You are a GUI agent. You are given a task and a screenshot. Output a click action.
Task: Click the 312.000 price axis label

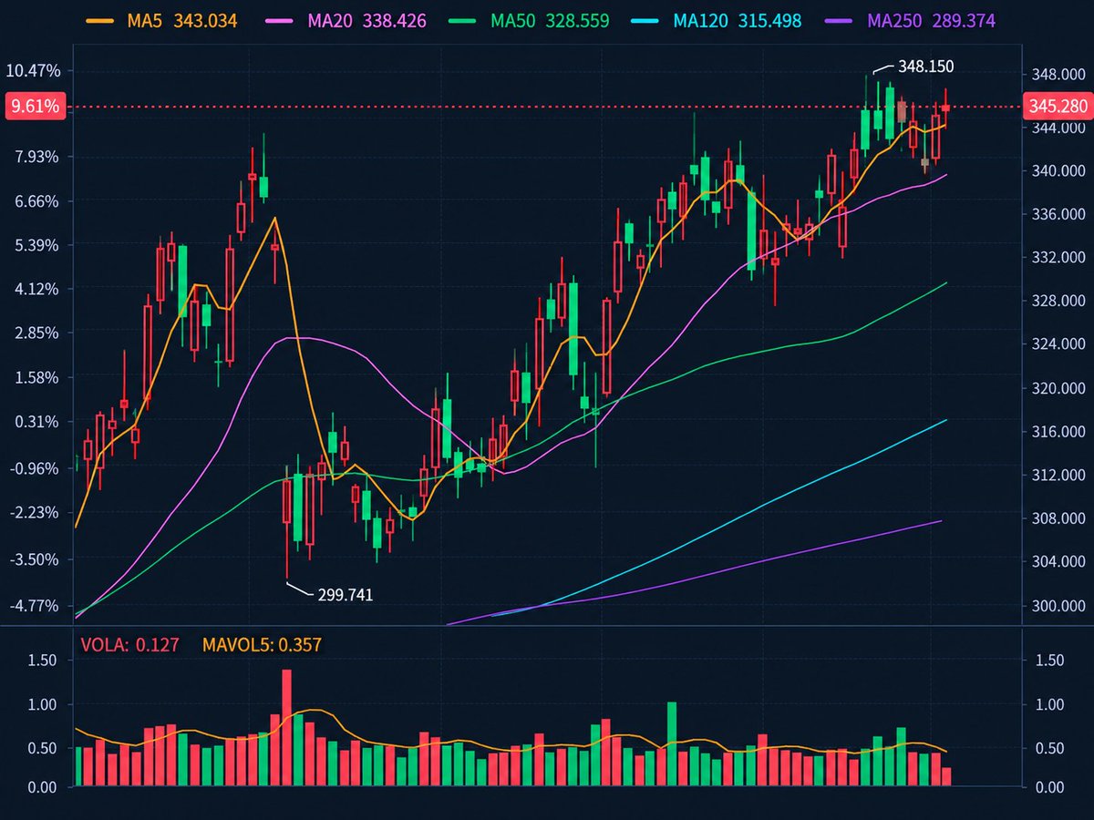click(x=1058, y=476)
